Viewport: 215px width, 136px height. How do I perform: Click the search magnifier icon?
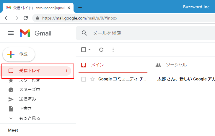(84, 33)
